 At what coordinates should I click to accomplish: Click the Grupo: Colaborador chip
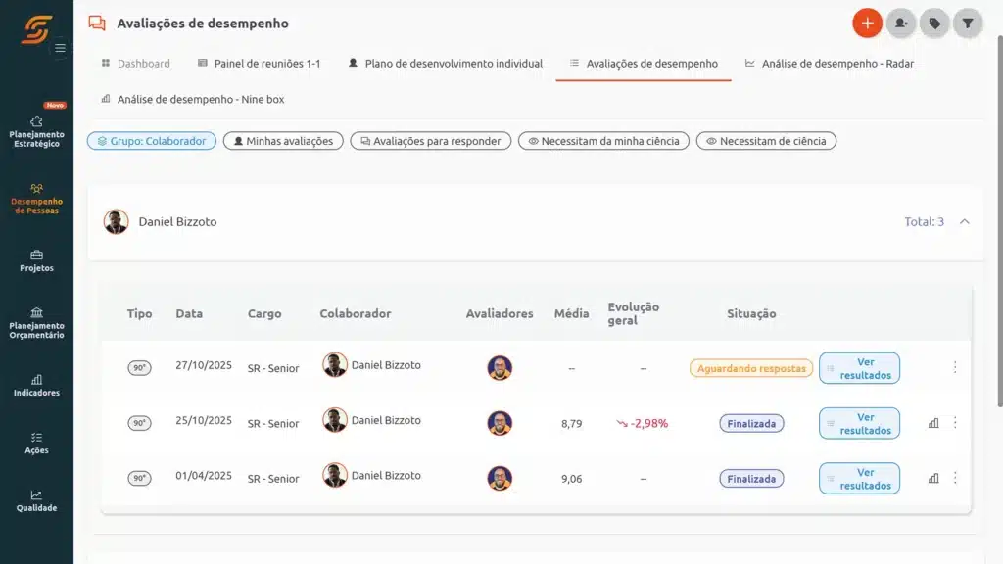click(x=151, y=140)
